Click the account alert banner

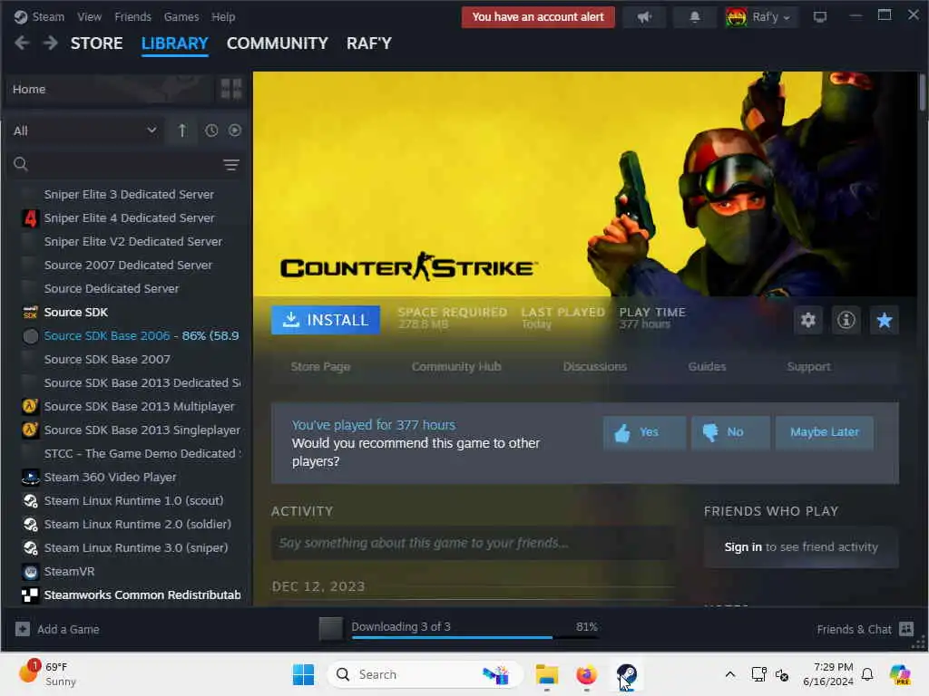[x=538, y=17]
